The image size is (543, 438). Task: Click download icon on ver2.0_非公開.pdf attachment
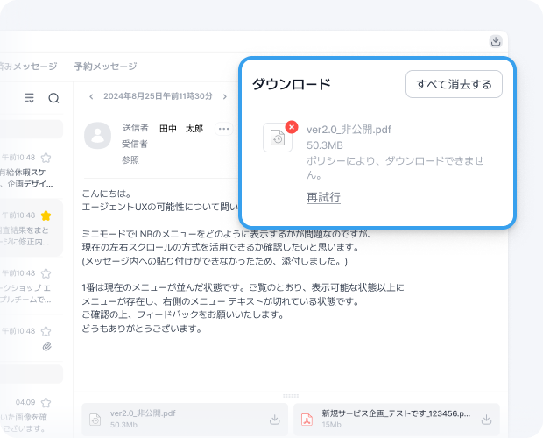(x=274, y=420)
